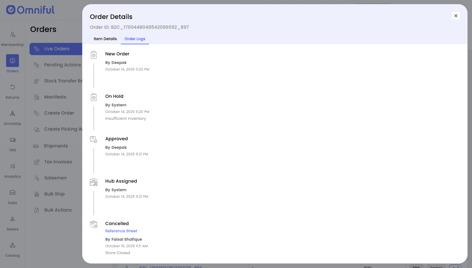Open the Membership sidebar icon
472x268 pixels.
12,35
